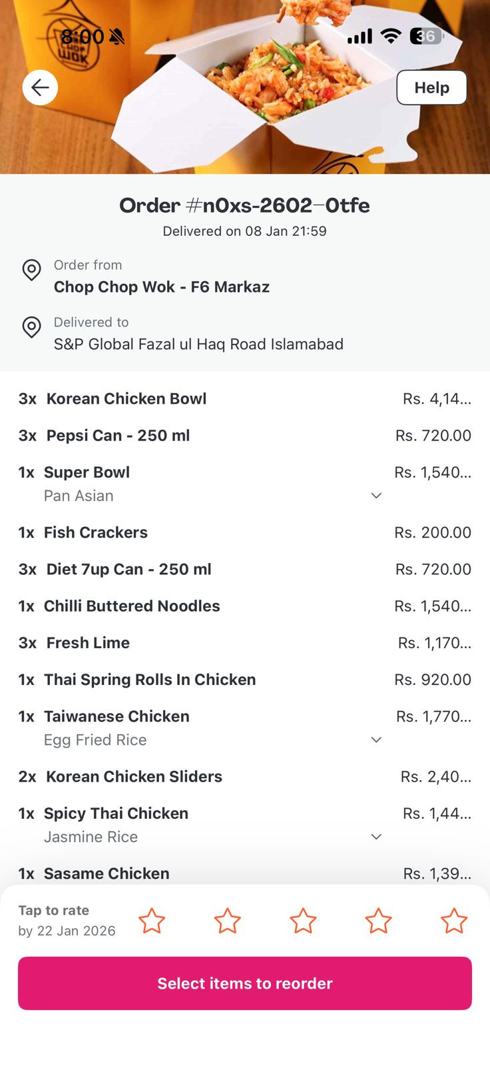Viewport: 490px width, 1066px height.
Task: Expand Taiwanese Chicken Egg Fried Rice options
Action: (376, 740)
